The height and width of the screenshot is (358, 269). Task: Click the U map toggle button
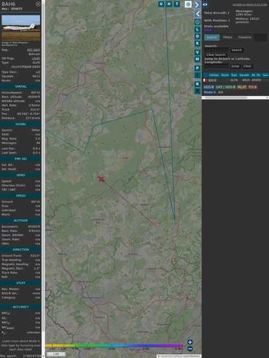(161, 4)
